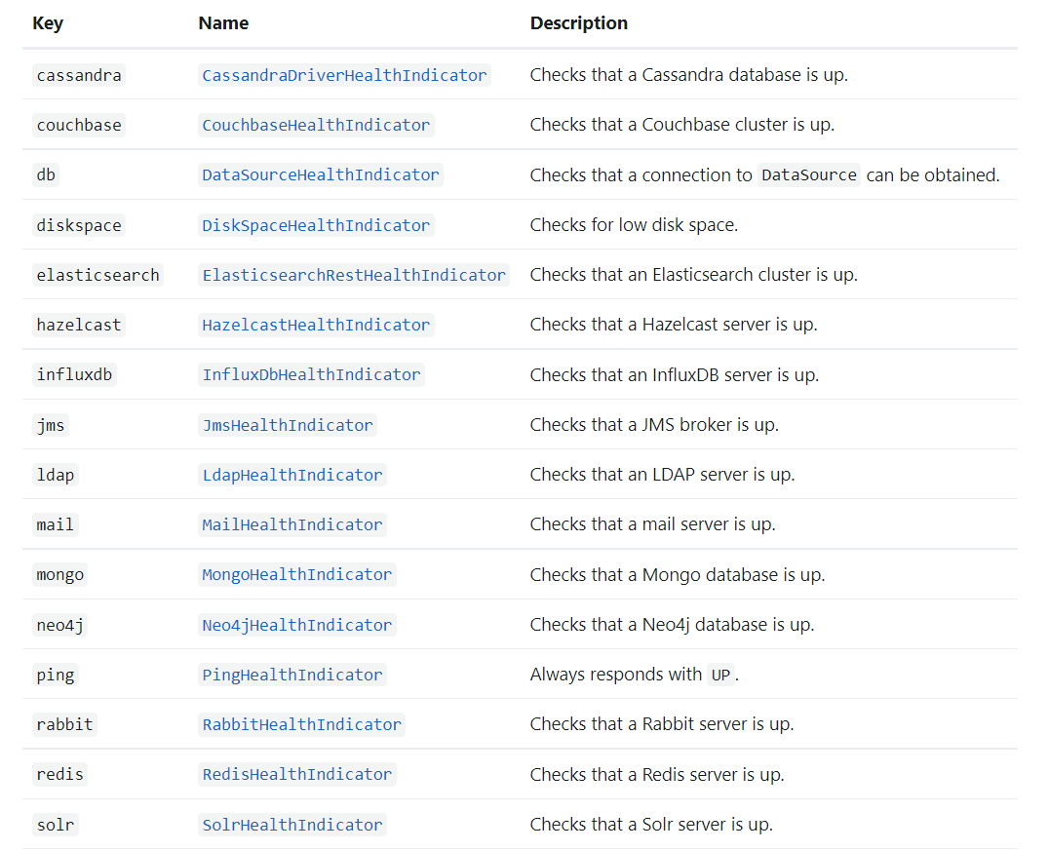This screenshot has width=1049, height=851.
Task: Open the RabbitHealthIndicator link
Action: pyautogui.click(x=301, y=724)
